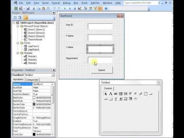184x138 pixels.
Task: Switch to the Alphabetic properties tab
Action: coord(18,79)
